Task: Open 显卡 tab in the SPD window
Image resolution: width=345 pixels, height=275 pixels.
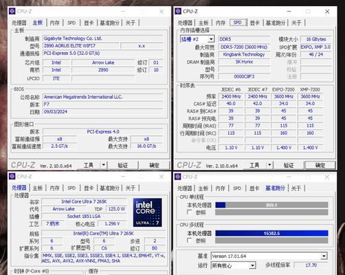Action: coord(254,23)
